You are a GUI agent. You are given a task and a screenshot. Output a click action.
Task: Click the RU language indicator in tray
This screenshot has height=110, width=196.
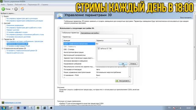(x=169, y=108)
